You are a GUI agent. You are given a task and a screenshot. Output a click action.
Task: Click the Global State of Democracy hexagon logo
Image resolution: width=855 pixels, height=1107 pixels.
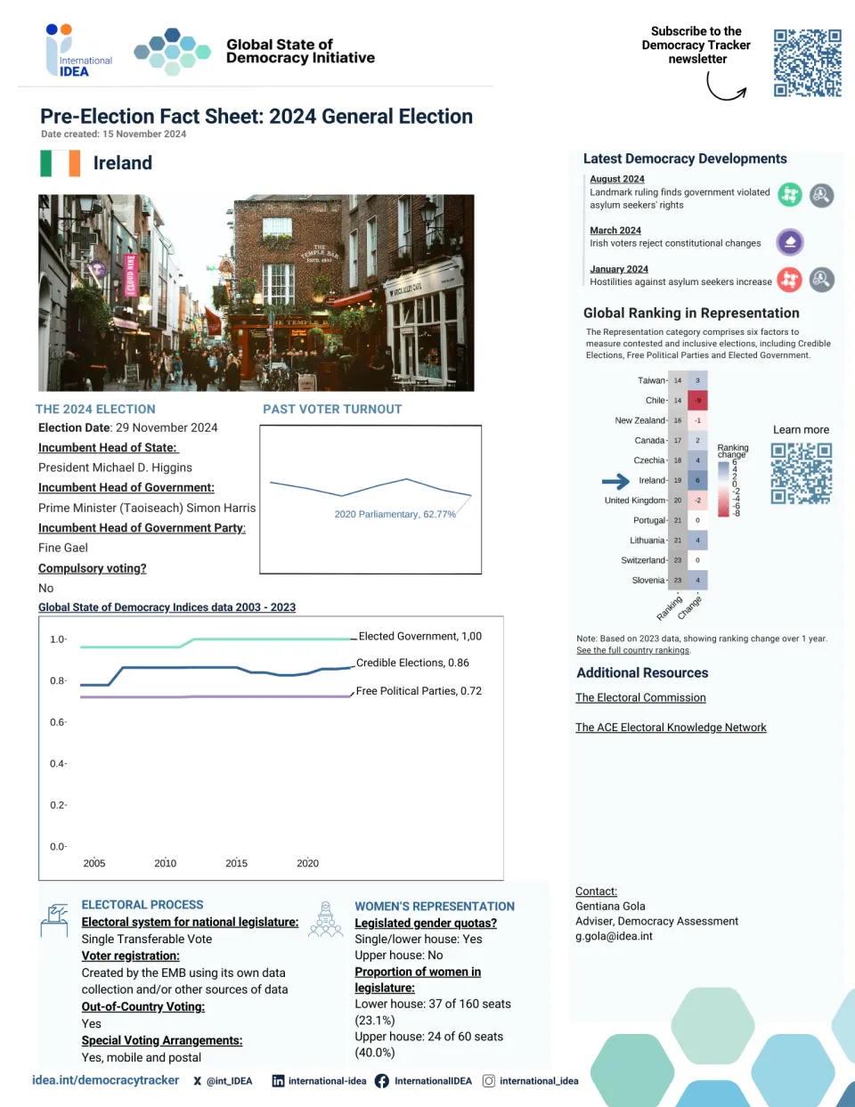click(x=172, y=52)
